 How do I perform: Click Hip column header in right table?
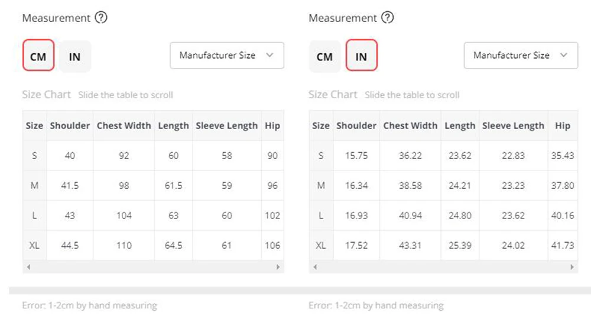pos(562,125)
